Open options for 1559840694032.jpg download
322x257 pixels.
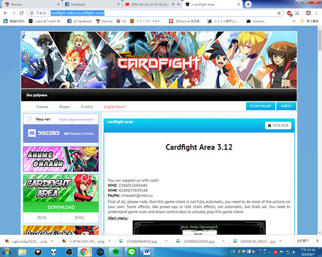click(x=166, y=241)
